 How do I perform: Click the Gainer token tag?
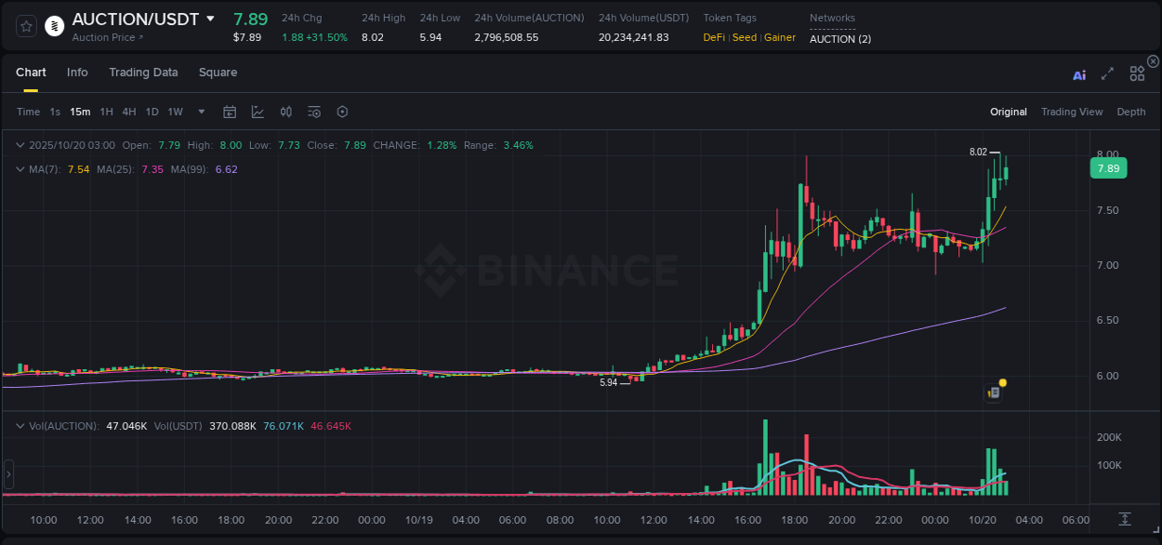pos(780,37)
